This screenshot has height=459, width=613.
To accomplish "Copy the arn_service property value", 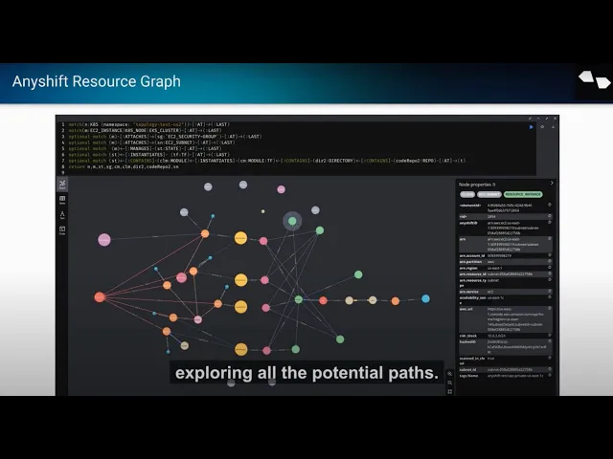I will (550, 291).
